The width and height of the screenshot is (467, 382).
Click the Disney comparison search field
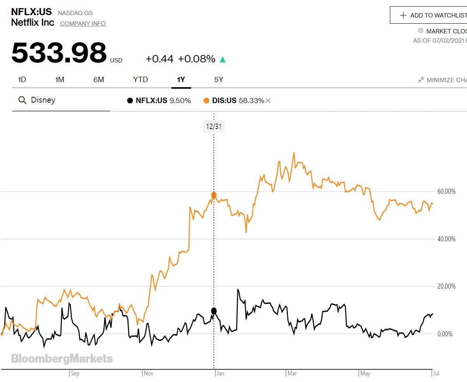point(61,100)
